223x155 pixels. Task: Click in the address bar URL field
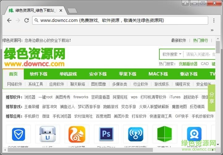120,20
